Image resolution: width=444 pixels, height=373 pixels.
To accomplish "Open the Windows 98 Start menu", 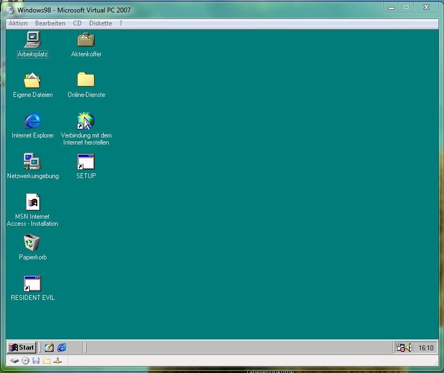I will pyautogui.click(x=22, y=348).
